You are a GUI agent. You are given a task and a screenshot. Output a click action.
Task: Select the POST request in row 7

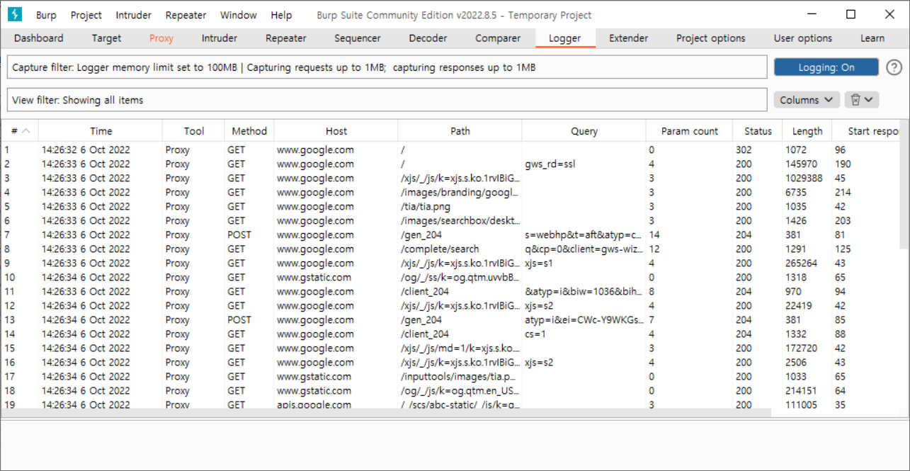coord(450,234)
